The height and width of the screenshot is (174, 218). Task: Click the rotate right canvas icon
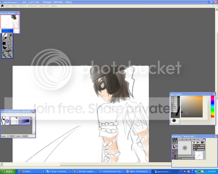pyautogui.click(x=10, y=52)
